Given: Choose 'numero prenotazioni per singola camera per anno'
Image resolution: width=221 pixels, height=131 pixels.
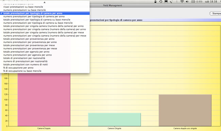Looking at the screenshot, I should (x=45, y=29).
